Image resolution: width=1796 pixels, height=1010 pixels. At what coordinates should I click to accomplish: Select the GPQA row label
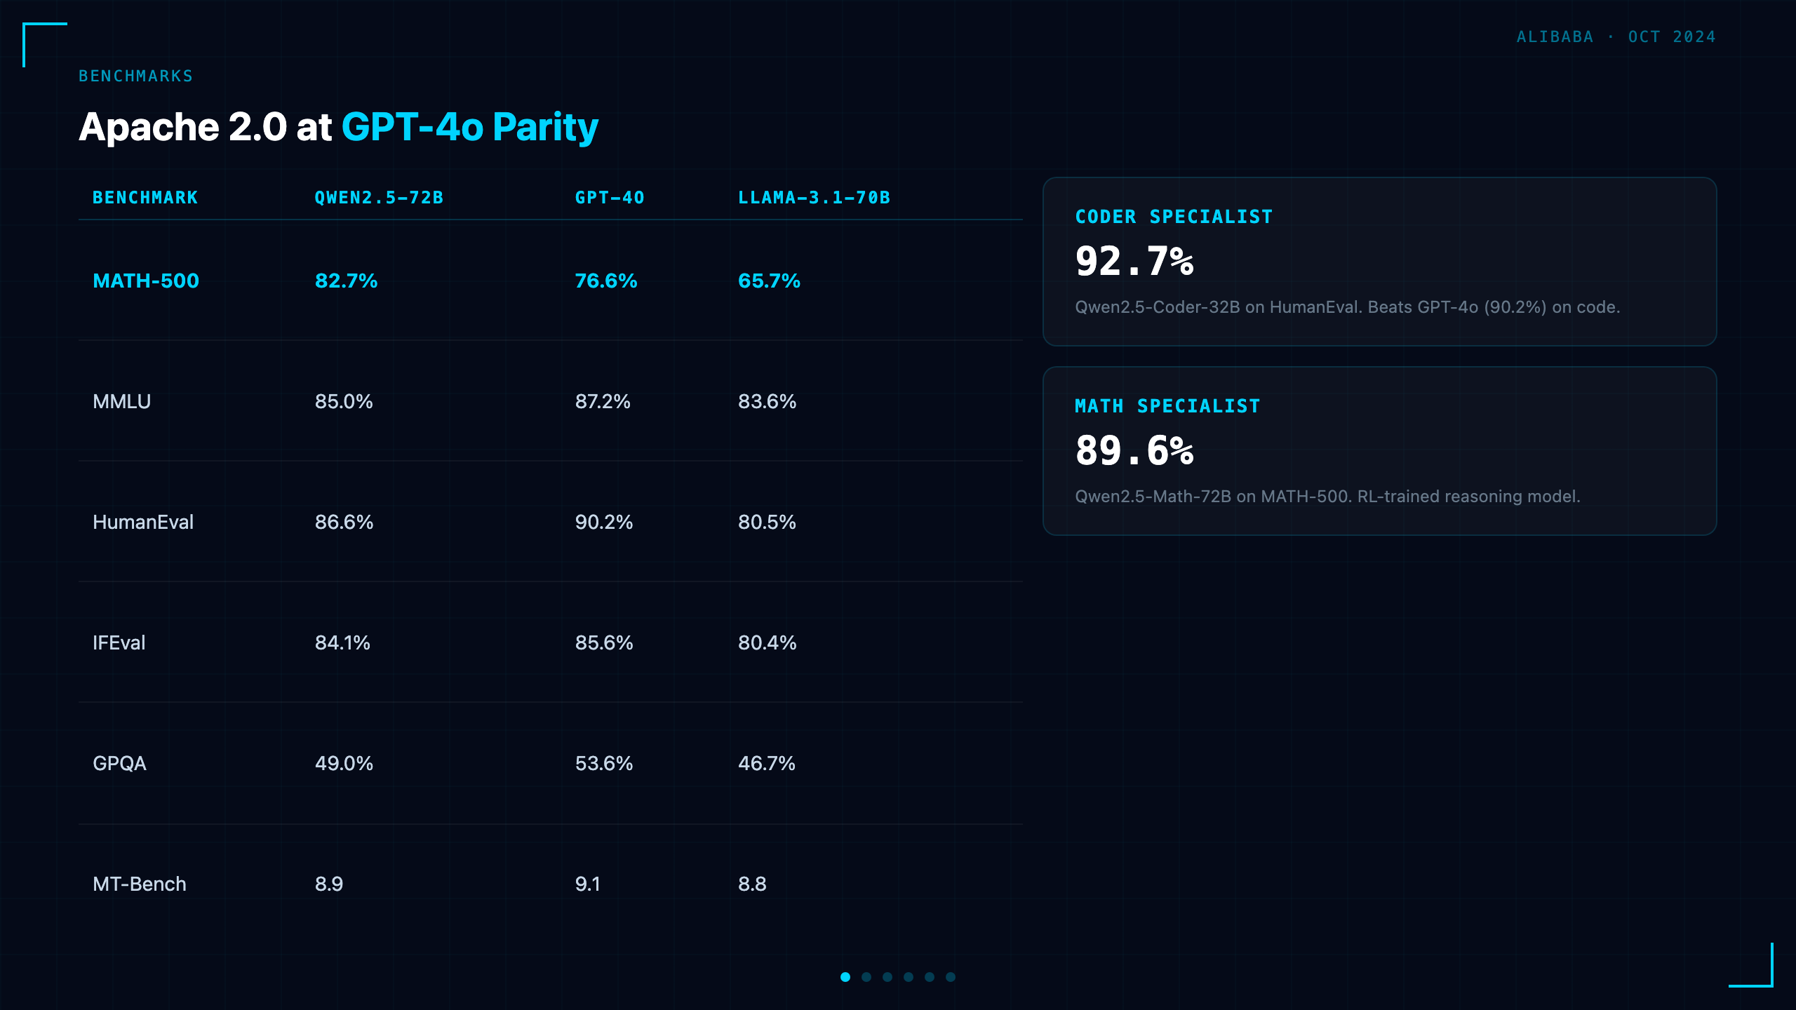point(119,763)
